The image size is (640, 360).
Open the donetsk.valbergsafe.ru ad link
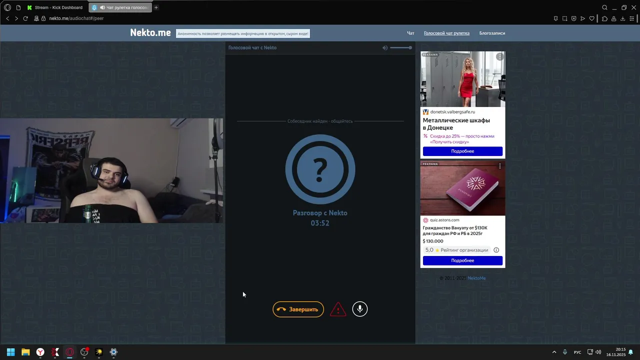click(x=452, y=112)
